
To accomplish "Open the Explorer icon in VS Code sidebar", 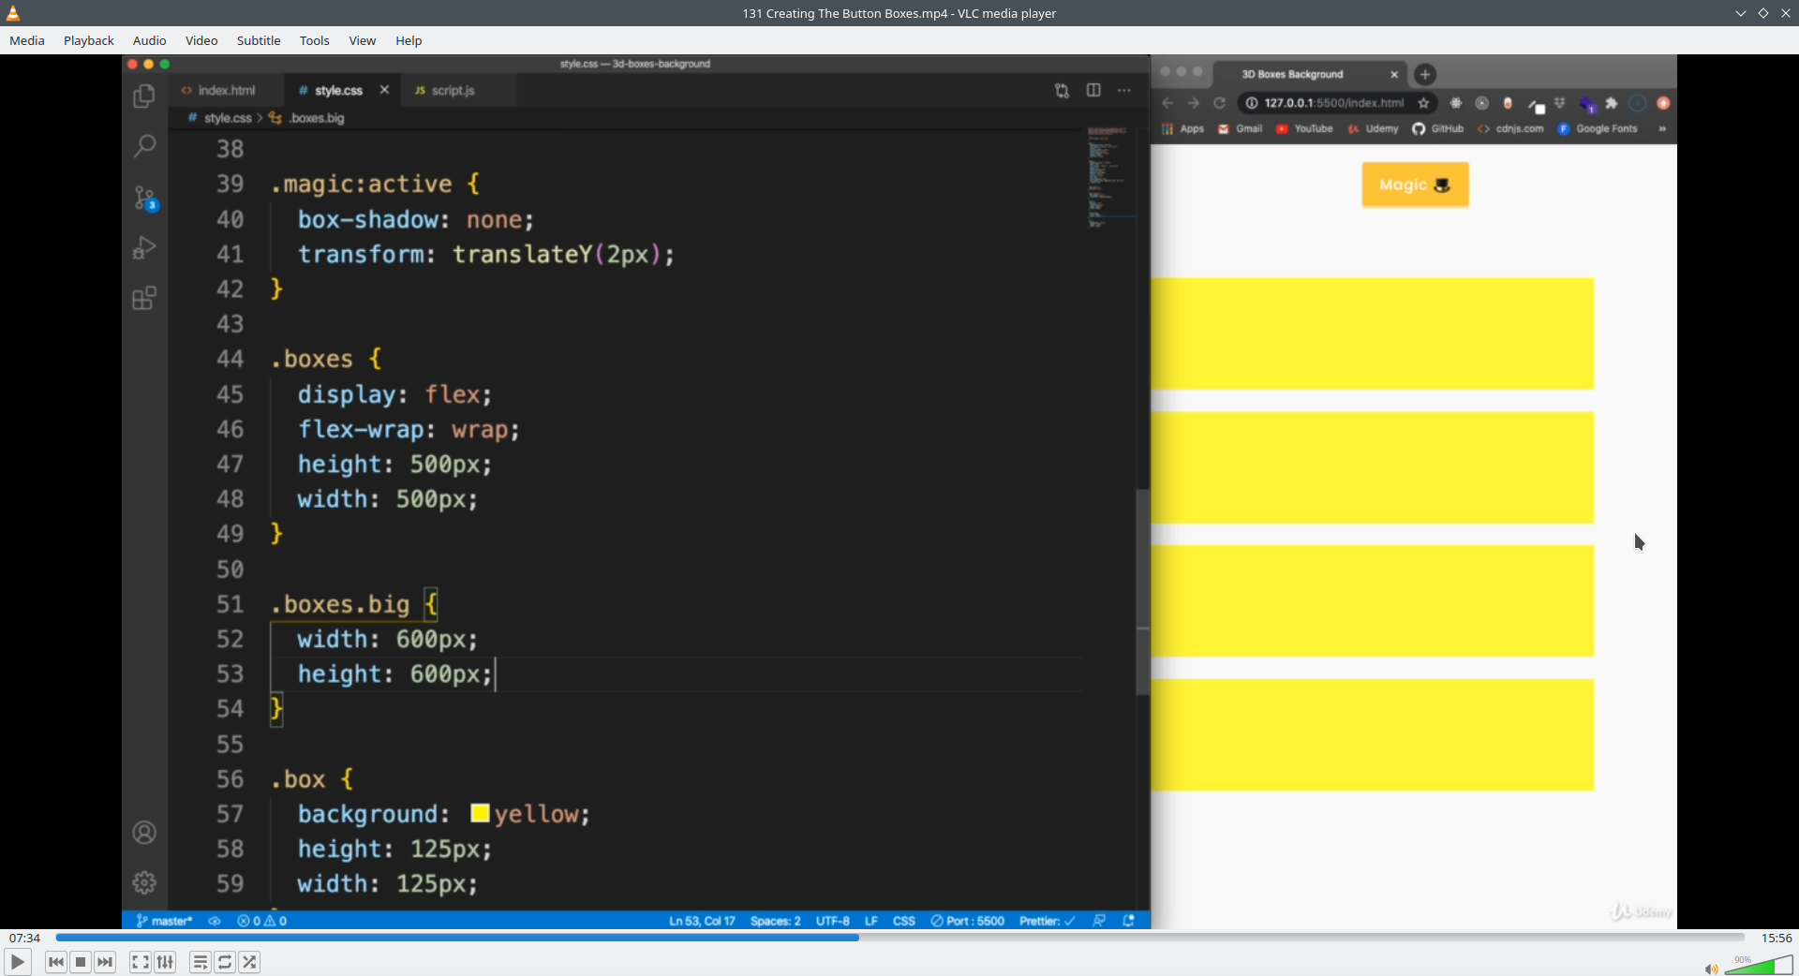I will (x=144, y=96).
